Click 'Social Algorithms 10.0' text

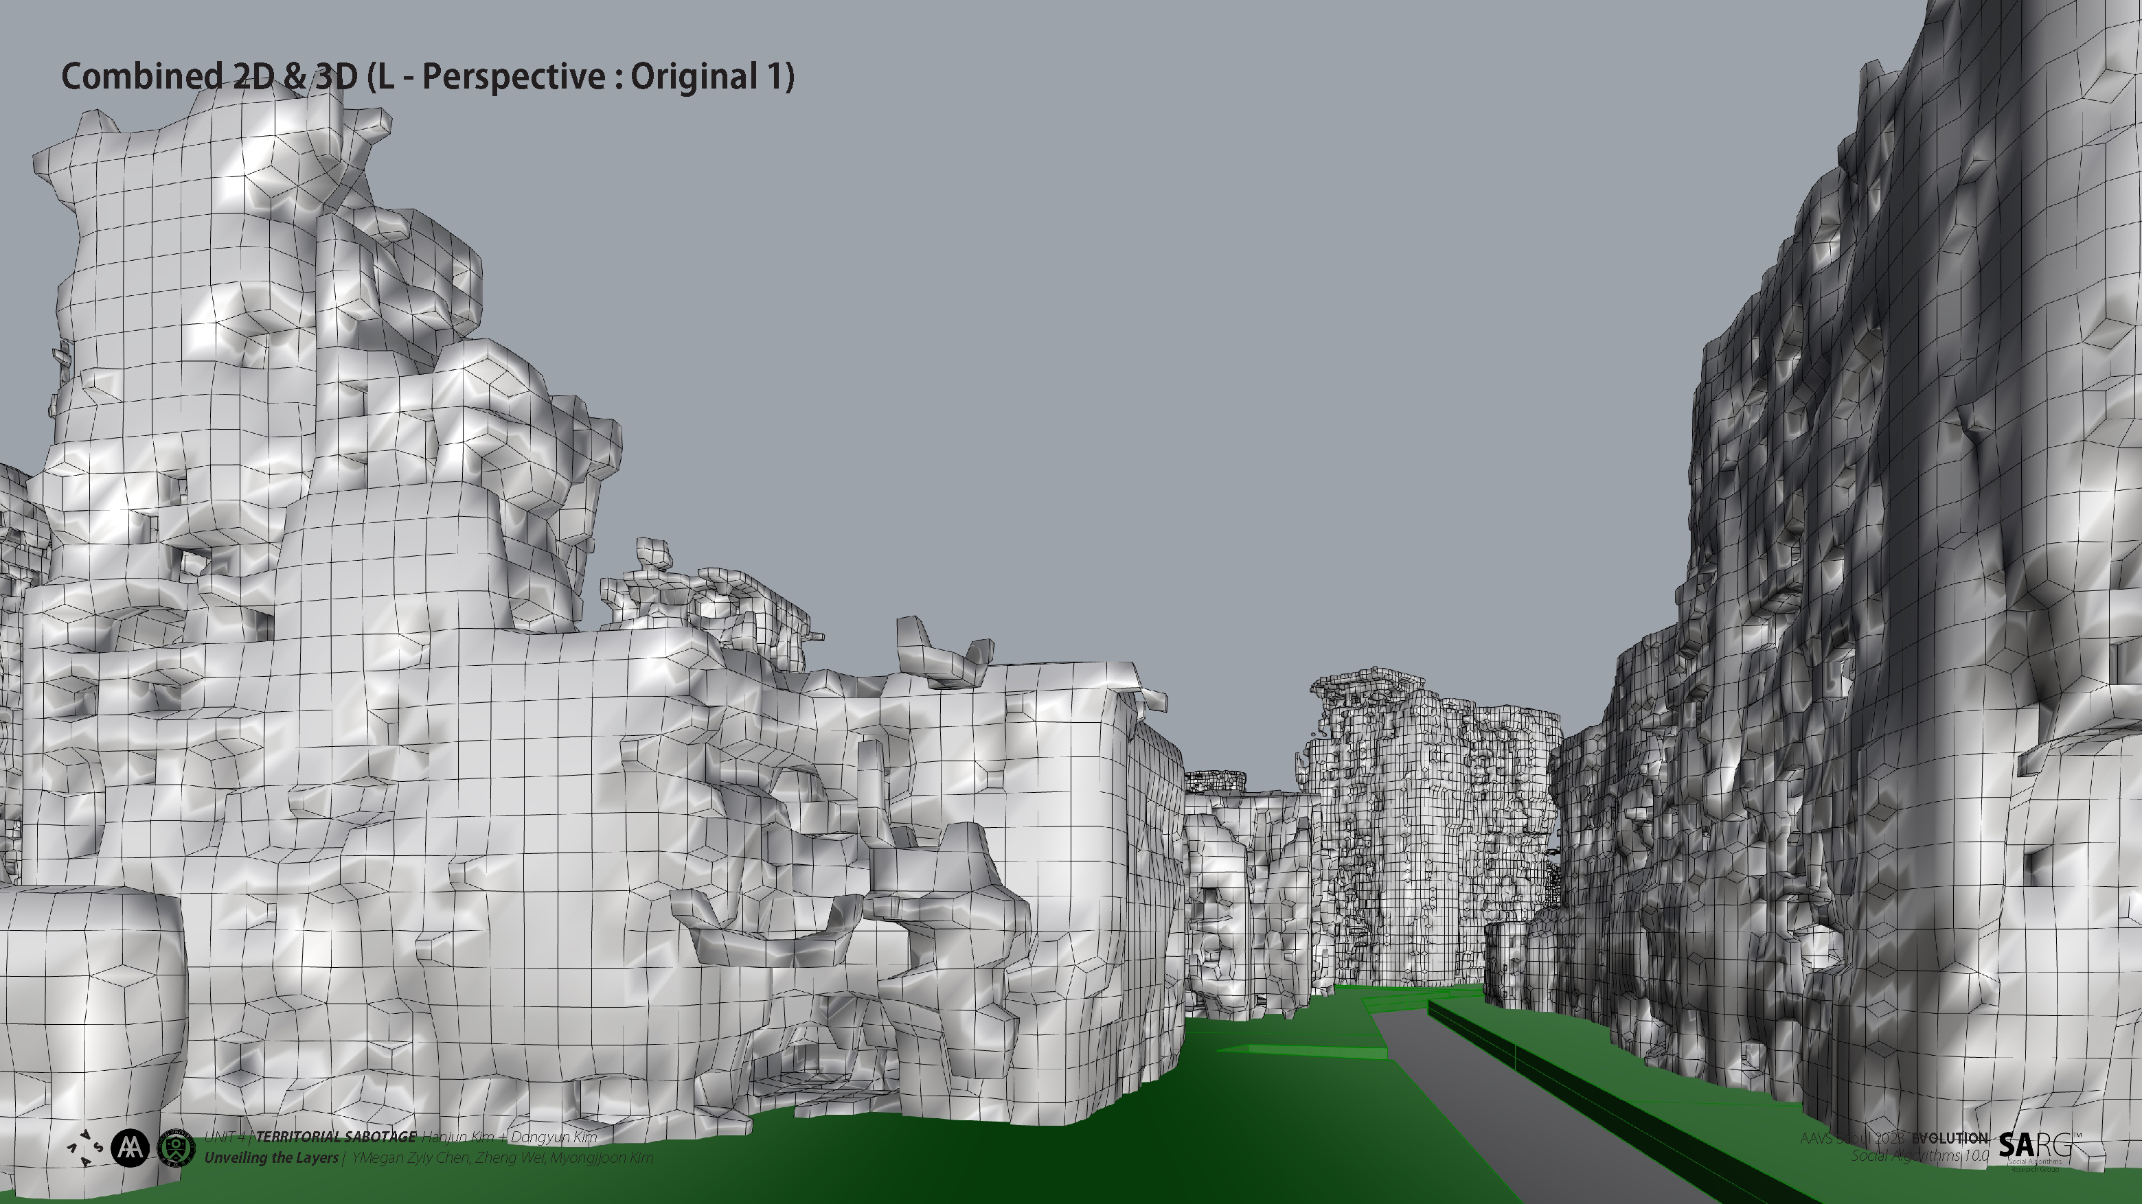pos(1919,1156)
